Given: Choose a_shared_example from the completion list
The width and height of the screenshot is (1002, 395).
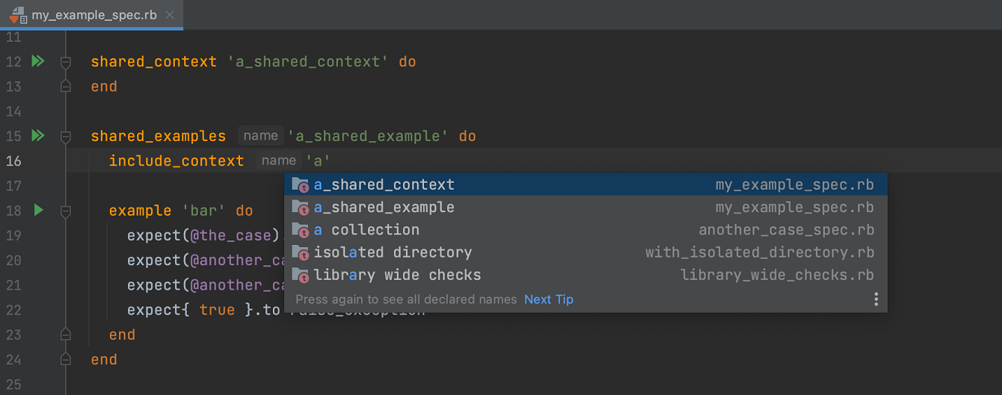Looking at the screenshot, I should point(585,208).
